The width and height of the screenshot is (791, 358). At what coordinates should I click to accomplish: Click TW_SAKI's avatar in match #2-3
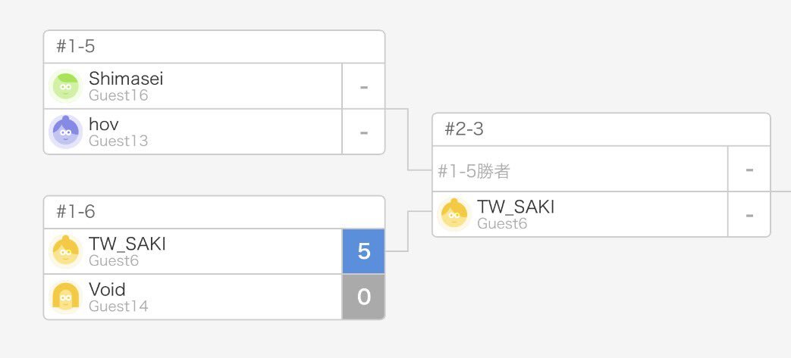point(454,214)
